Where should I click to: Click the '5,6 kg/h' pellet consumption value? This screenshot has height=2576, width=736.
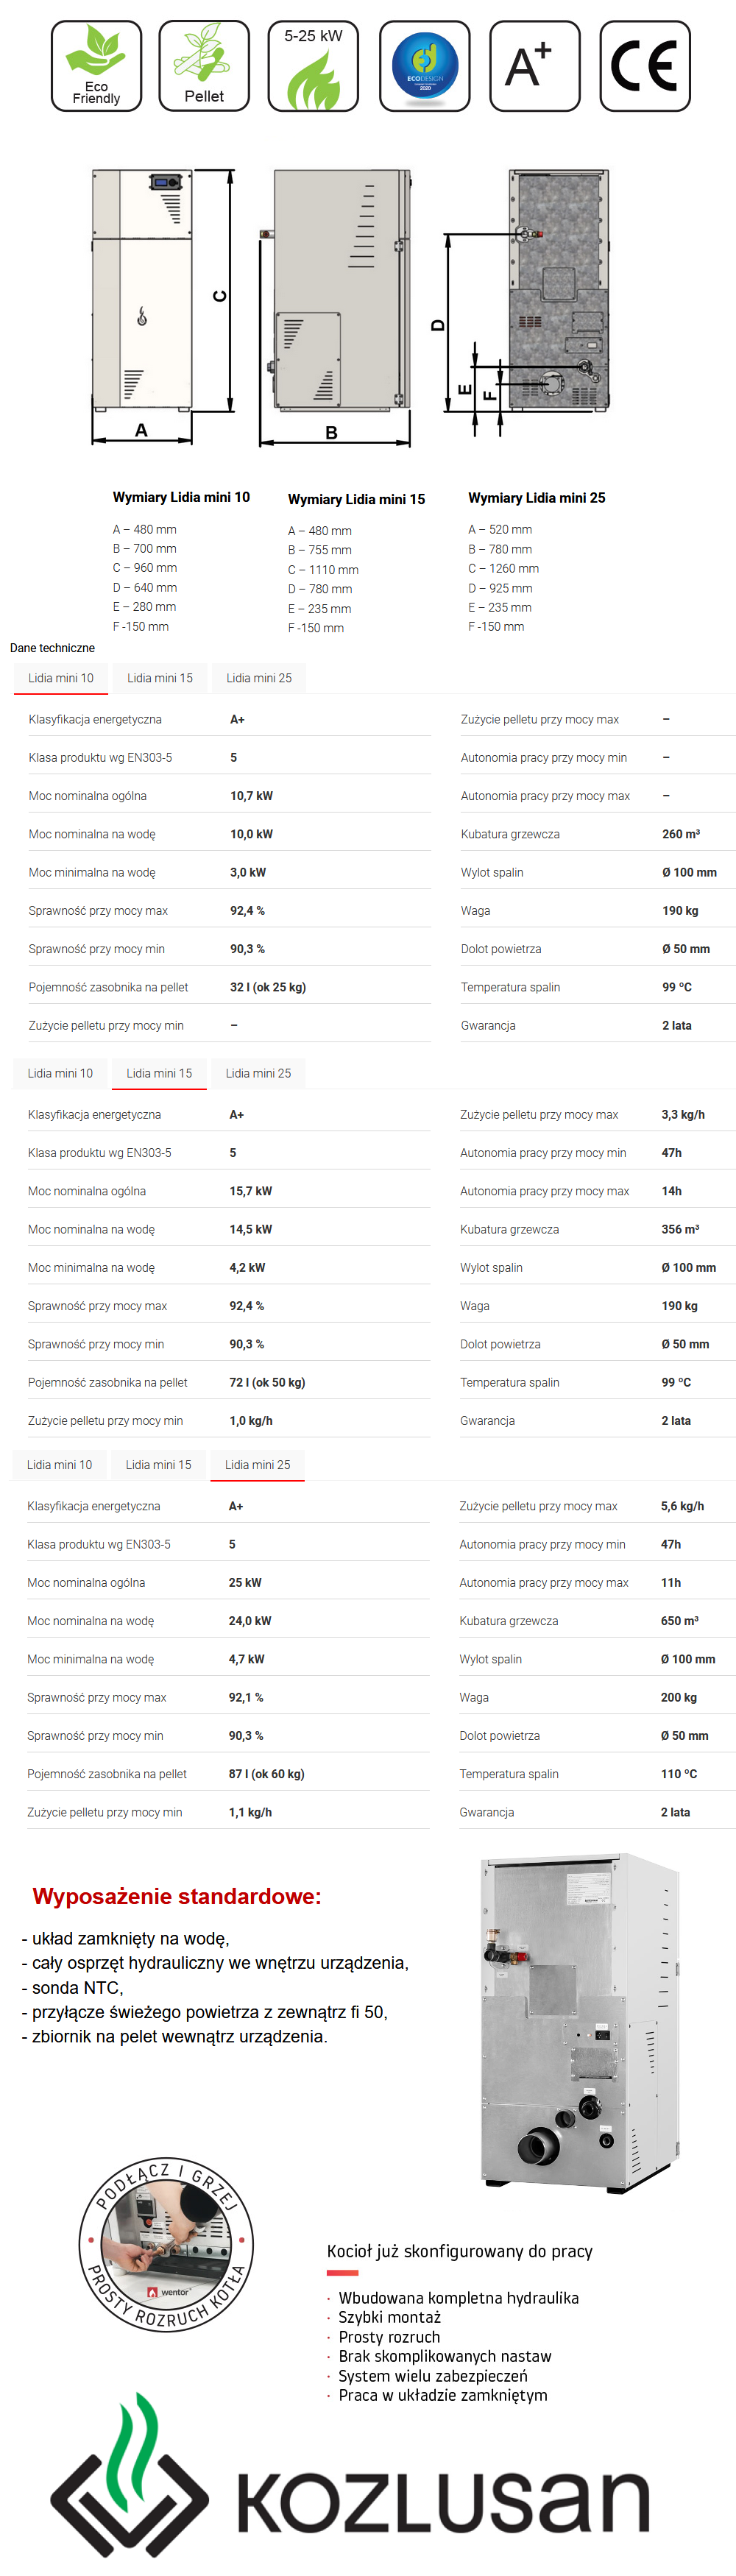pyautogui.click(x=682, y=1506)
